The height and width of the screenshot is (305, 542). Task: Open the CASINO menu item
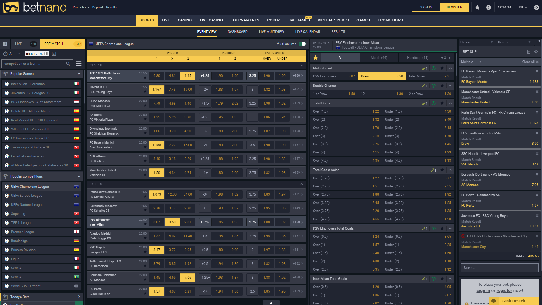tap(184, 20)
